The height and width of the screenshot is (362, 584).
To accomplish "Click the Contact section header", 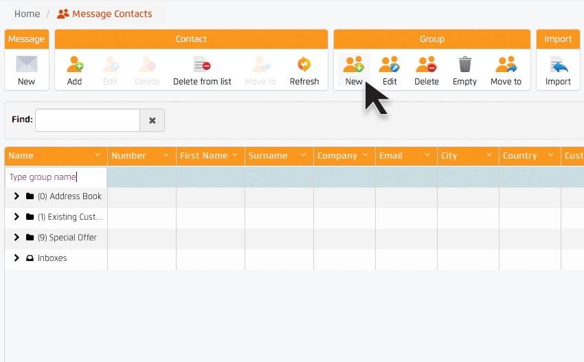I will coord(191,39).
